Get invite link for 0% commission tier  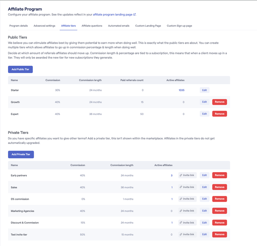pyautogui.click(x=187, y=199)
